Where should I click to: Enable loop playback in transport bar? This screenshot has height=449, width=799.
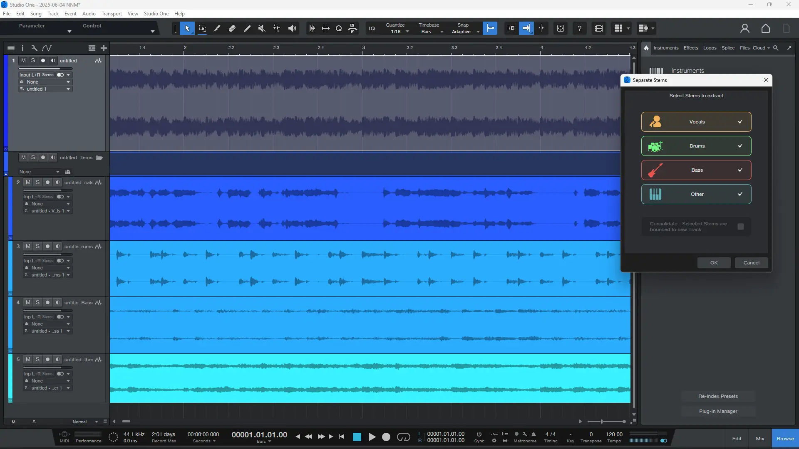tap(403, 437)
